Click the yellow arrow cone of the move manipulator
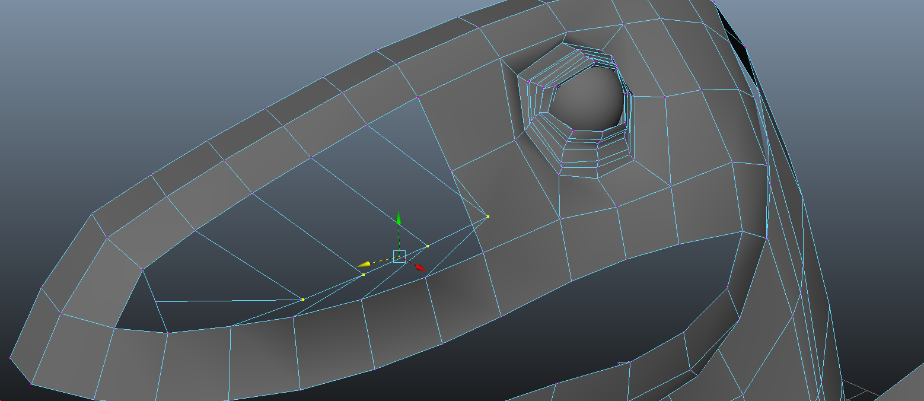This screenshot has height=401, width=924. tap(364, 263)
